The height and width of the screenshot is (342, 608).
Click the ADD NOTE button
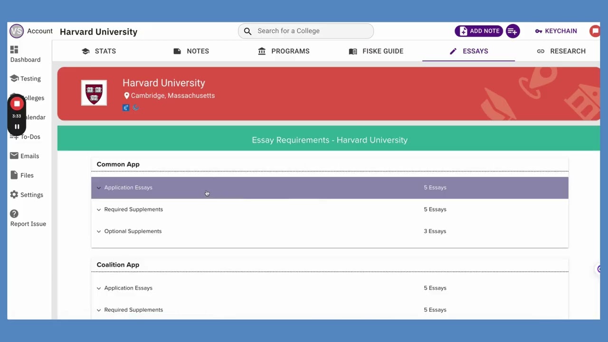click(x=479, y=31)
